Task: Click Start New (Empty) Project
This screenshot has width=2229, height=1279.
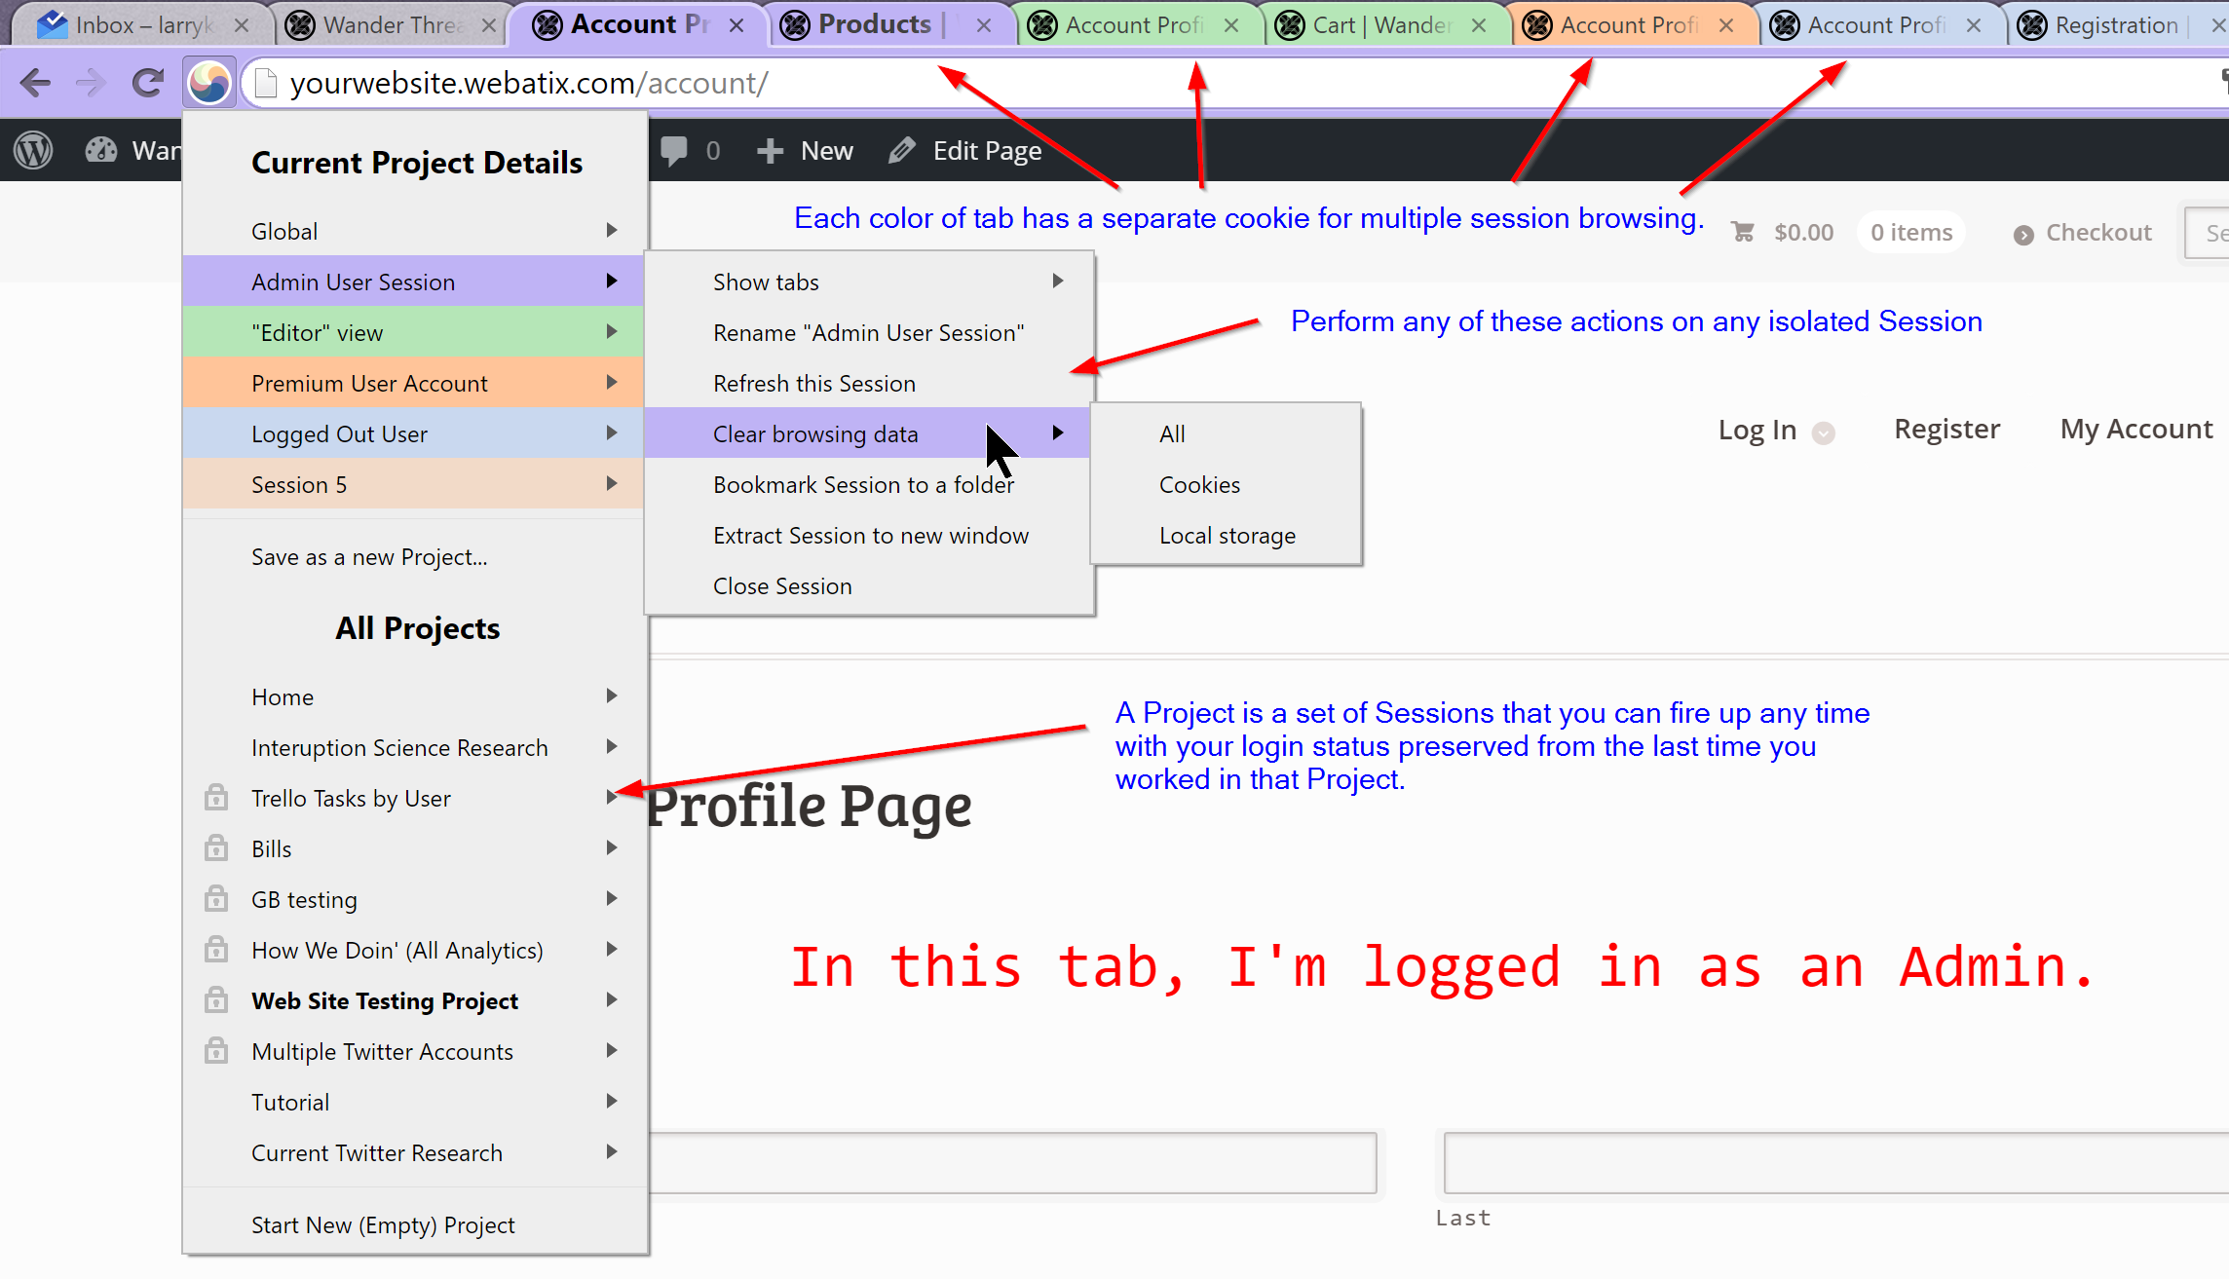Action: pos(383,1224)
